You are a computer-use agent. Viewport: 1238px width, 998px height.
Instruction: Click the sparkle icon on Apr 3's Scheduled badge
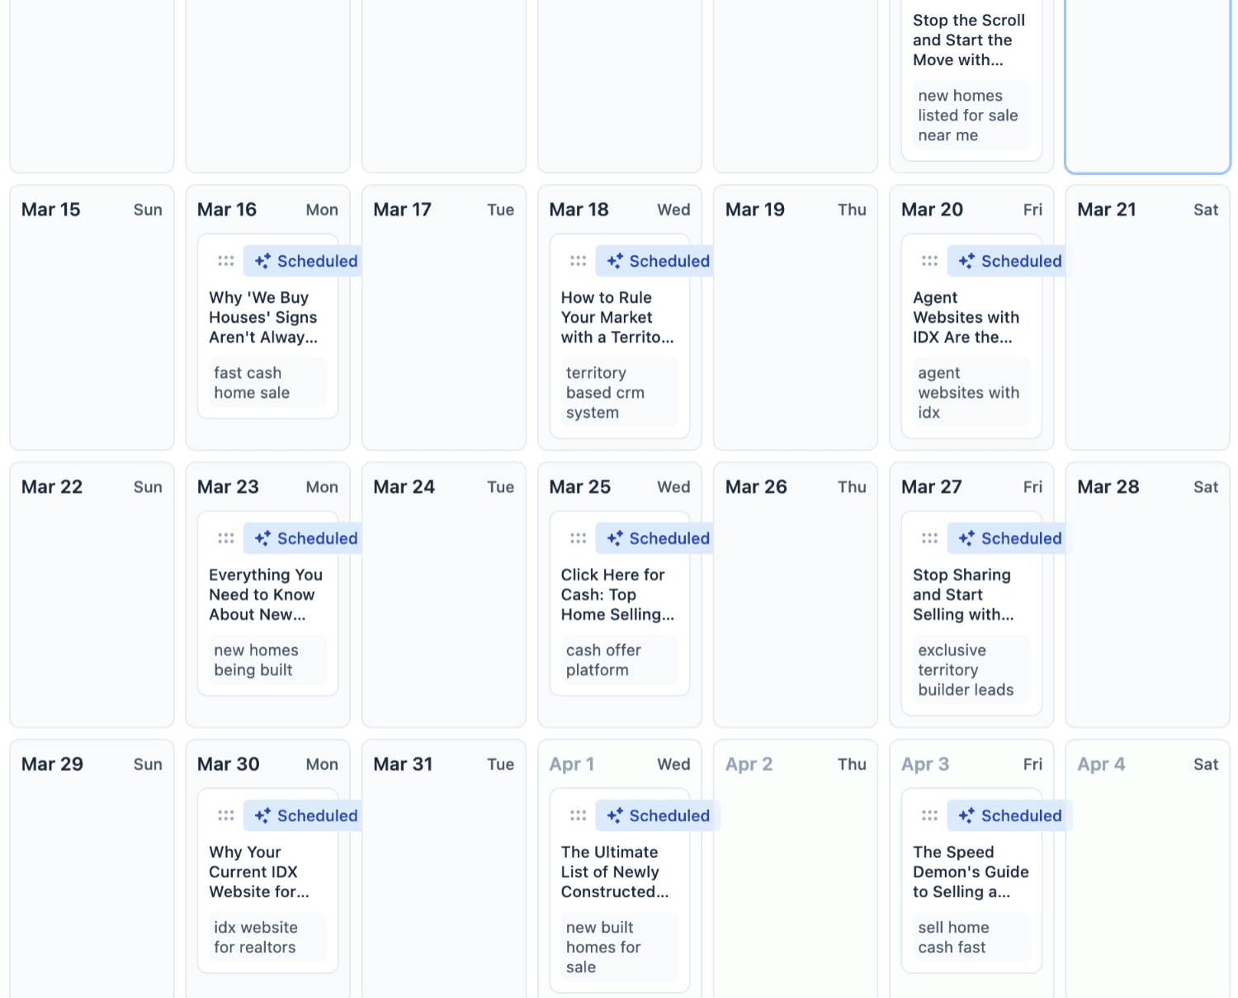[966, 815]
